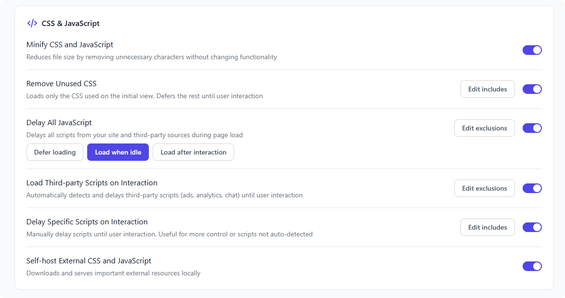Viewport: 565px width, 298px height.
Task: Click Edit includes for Delay Specific Scripts
Action: 487,227
